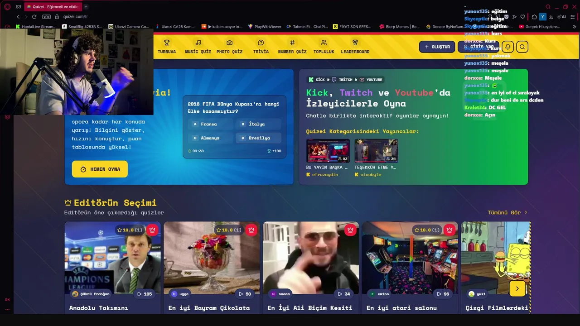Click the quizei.com/tr address field

tap(76, 17)
